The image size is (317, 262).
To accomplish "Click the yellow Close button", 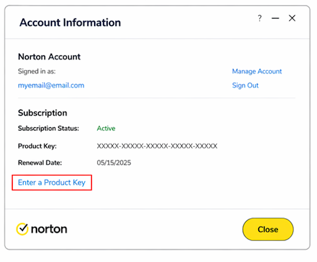I will click(x=268, y=229).
